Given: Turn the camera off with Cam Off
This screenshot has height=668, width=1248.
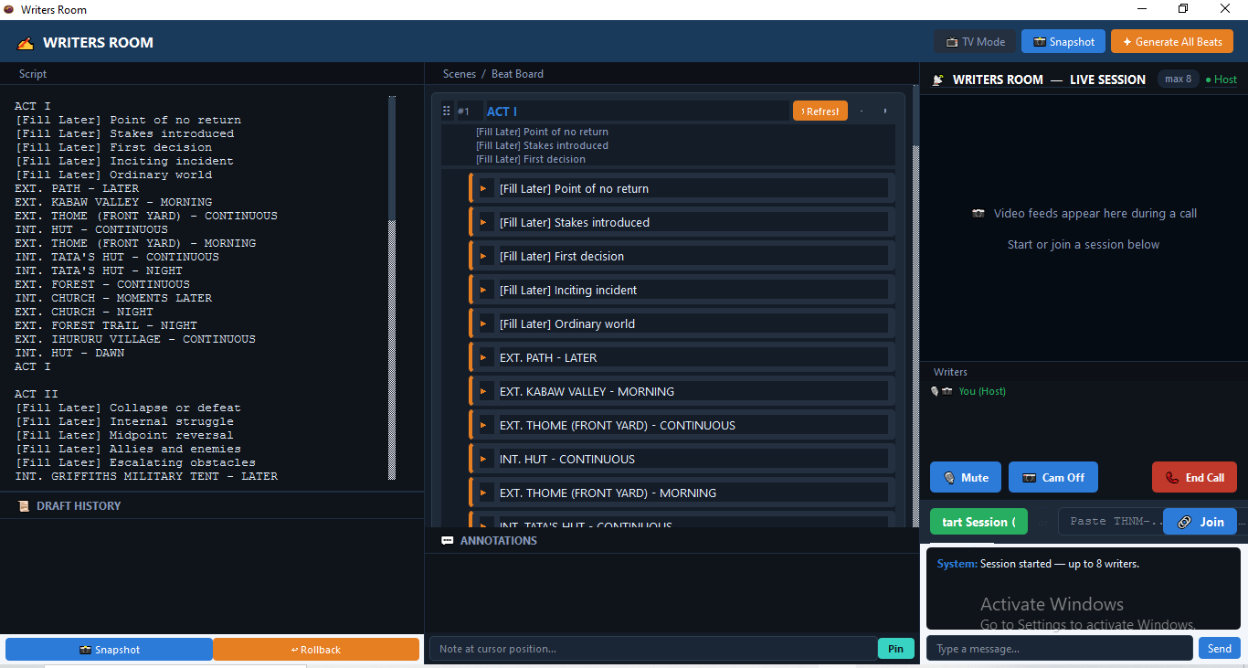Looking at the screenshot, I should 1053,477.
